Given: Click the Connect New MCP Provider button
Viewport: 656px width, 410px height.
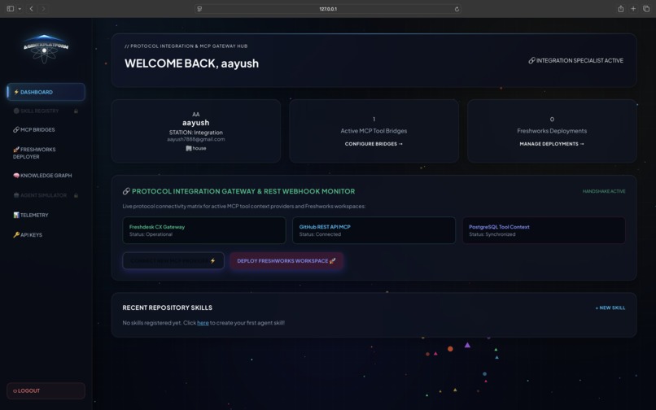Looking at the screenshot, I should [x=173, y=260].
